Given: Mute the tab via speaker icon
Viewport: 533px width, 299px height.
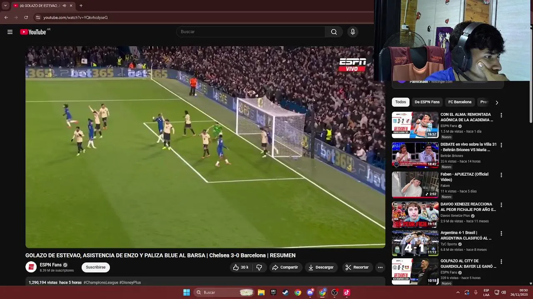Looking at the screenshot, I should (x=64, y=6).
